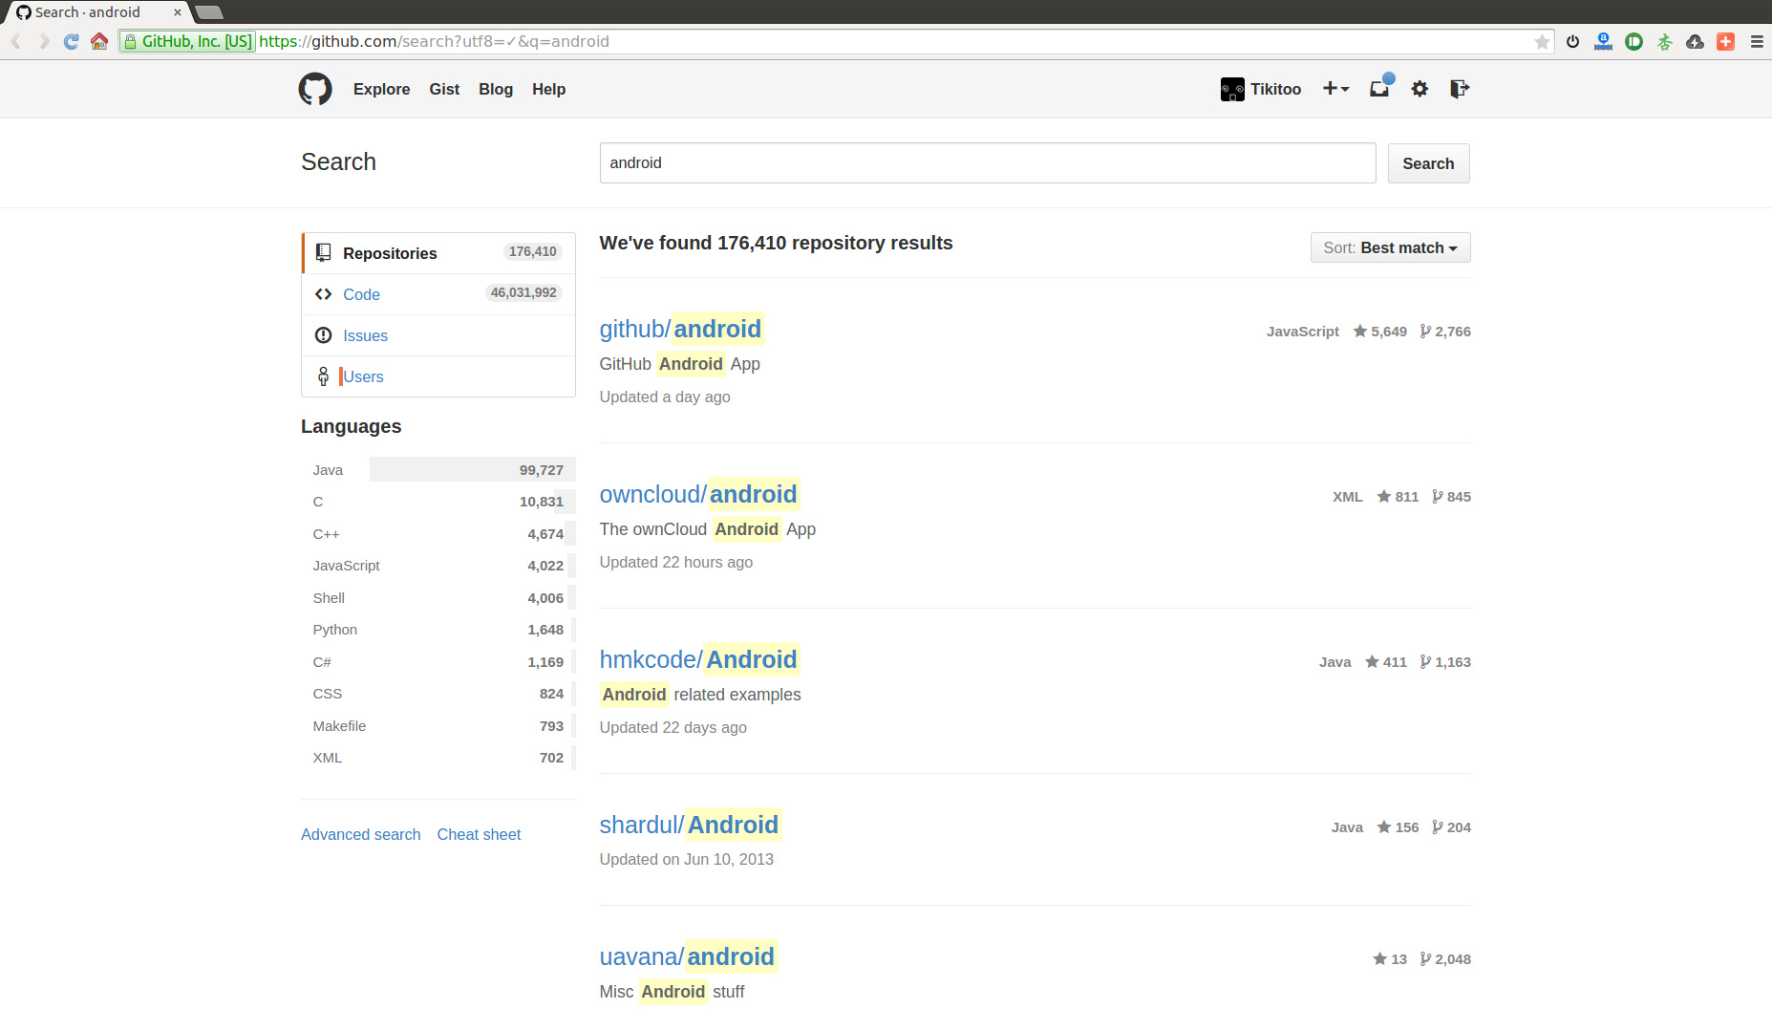Screen dimensions: 1772x1009
Task: Open a new browser tab
Action: (208, 12)
